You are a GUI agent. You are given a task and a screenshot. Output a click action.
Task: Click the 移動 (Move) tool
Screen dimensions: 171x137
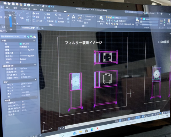click(36, 13)
